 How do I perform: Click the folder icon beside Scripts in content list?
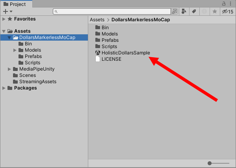98,46
